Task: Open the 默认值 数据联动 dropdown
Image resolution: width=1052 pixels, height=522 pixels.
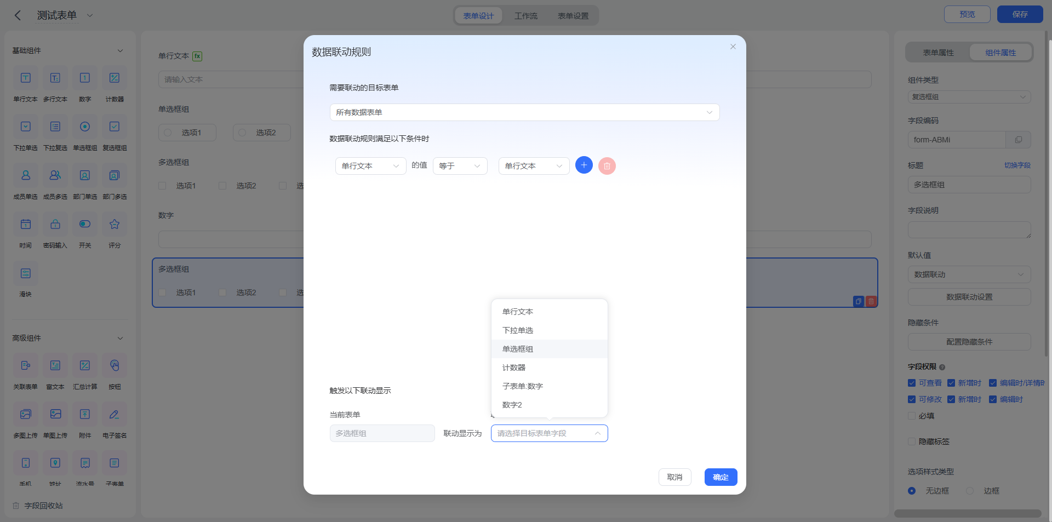Action: [969, 274]
